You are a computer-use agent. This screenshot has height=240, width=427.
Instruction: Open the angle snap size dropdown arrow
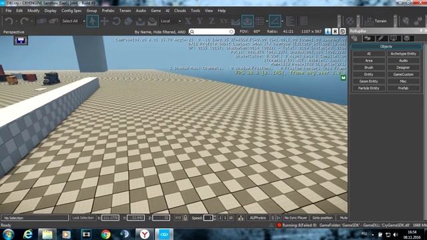[x=282, y=21]
